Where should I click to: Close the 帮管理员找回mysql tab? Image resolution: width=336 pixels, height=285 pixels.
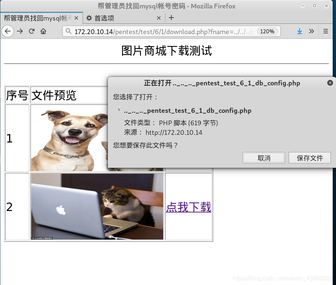click(76, 18)
